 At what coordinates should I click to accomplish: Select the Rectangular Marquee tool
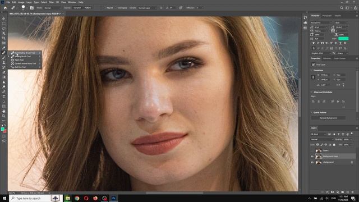click(x=4, y=24)
